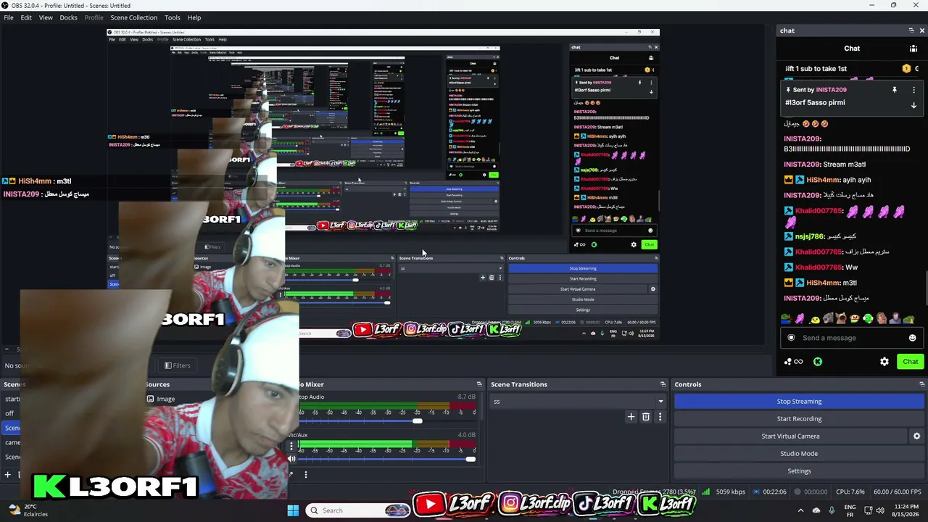Image resolution: width=928 pixels, height=522 pixels.
Task: Open the Docks menu
Action: click(68, 17)
